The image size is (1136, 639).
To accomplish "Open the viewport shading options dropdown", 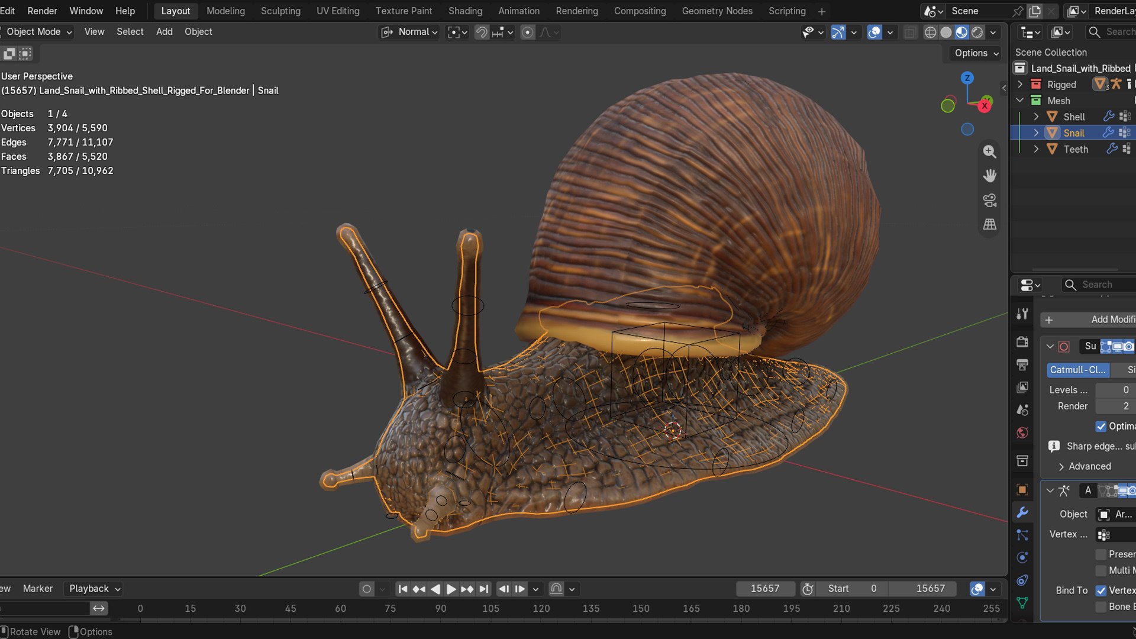I will (x=993, y=32).
